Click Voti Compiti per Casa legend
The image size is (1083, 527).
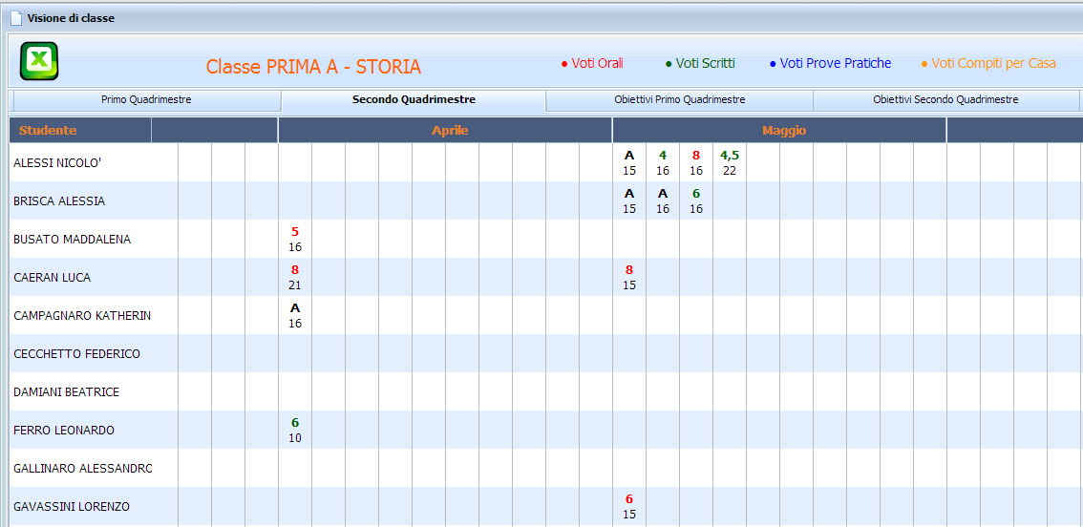993,63
